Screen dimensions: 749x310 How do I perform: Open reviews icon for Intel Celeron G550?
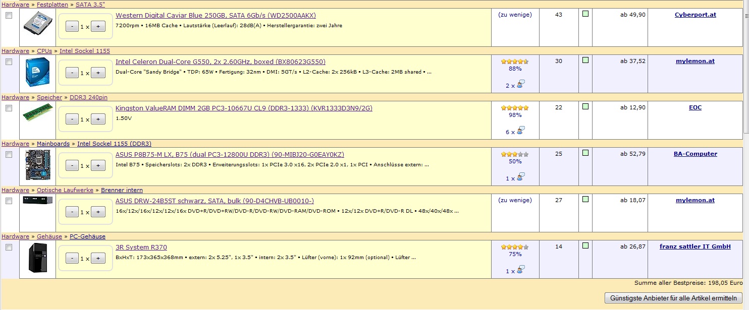pyautogui.click(x=521, y=84)
